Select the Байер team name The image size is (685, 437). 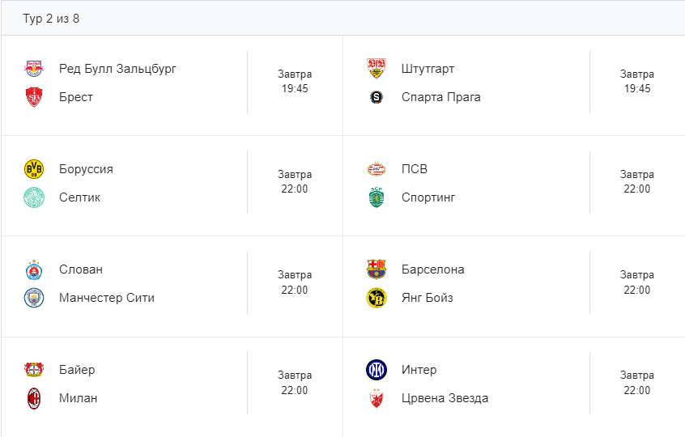(77, 370)
